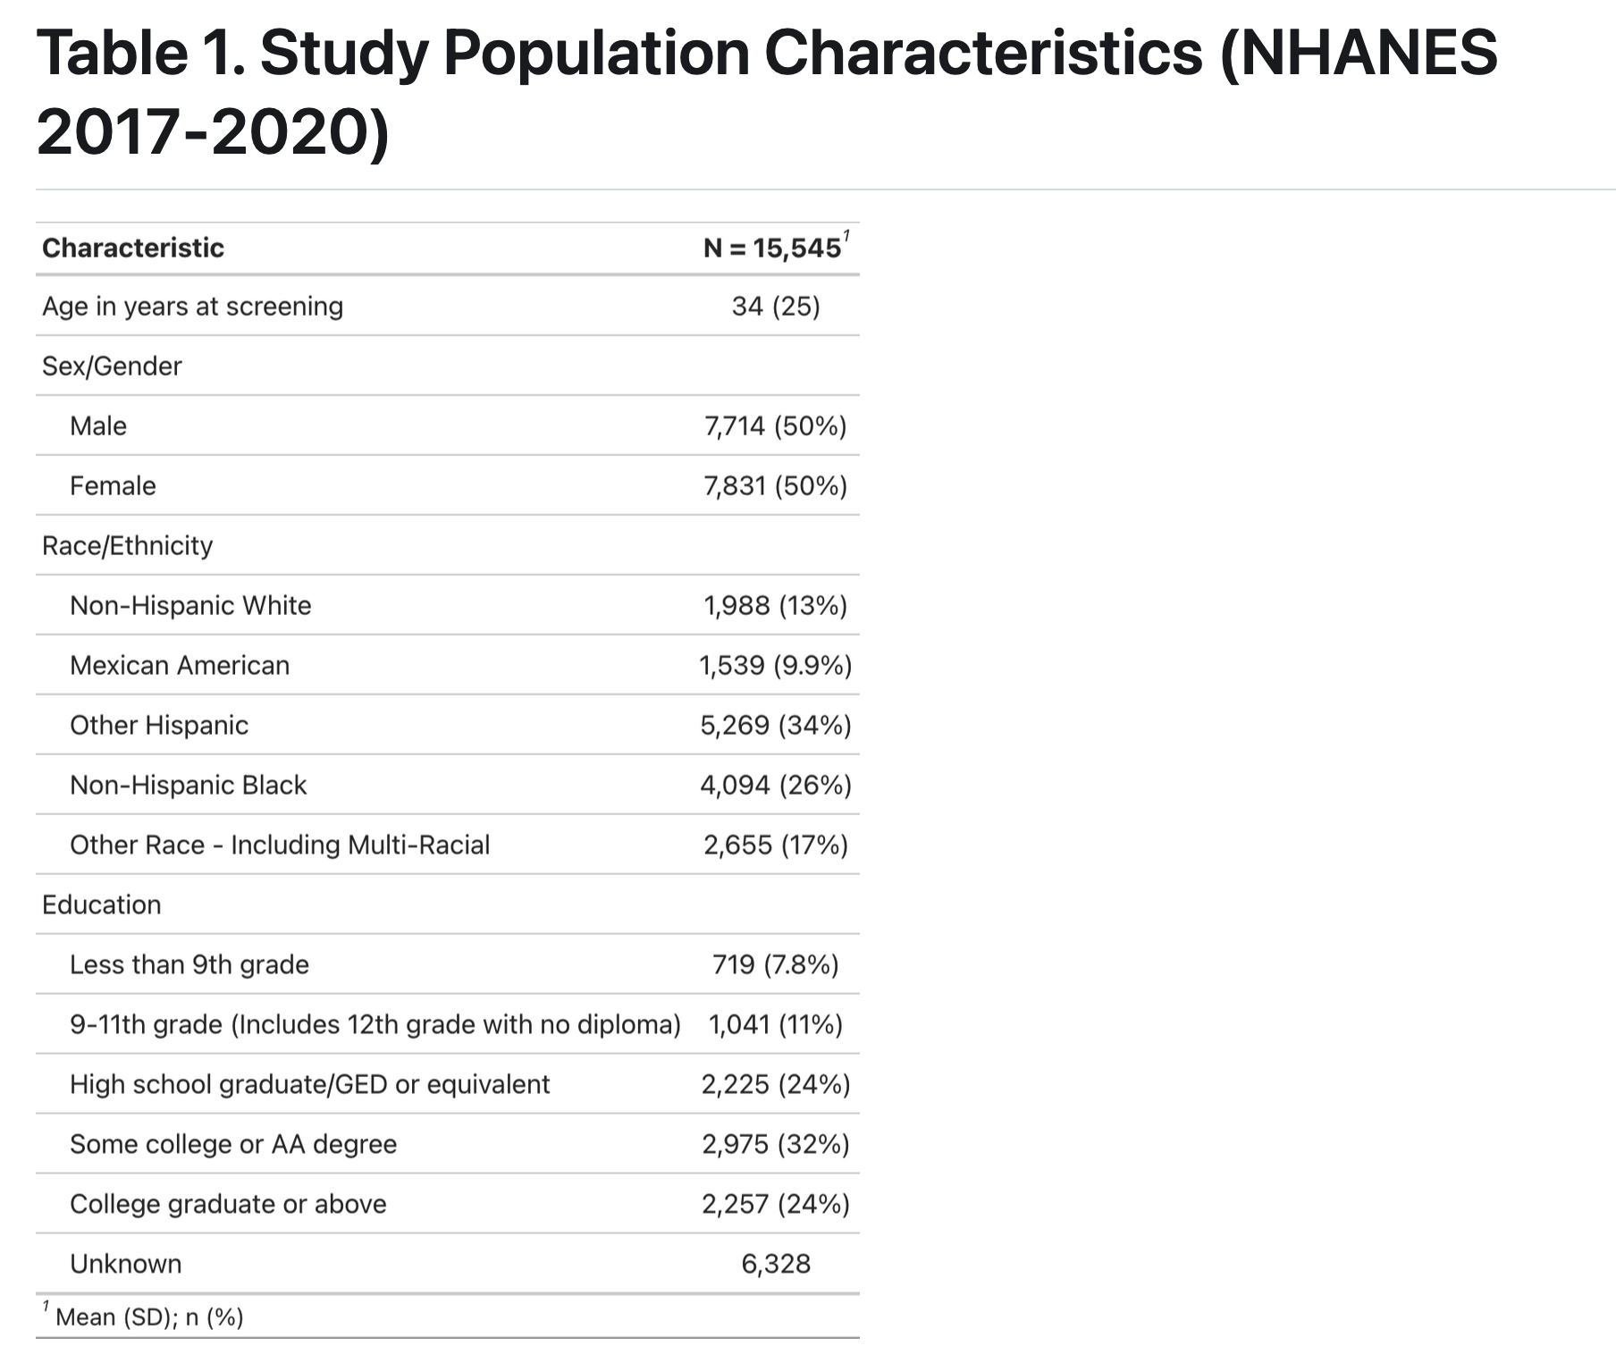
Task: Click the Mexican American value 1,539 (9.9%)
Action: 775,666
